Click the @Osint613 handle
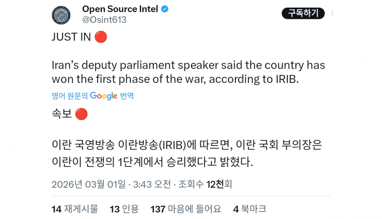The width and height of the screenshot is (382, 219). (104, 20)
